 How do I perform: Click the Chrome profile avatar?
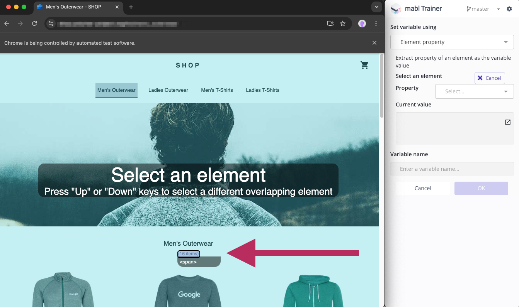(x=362, y=24)
